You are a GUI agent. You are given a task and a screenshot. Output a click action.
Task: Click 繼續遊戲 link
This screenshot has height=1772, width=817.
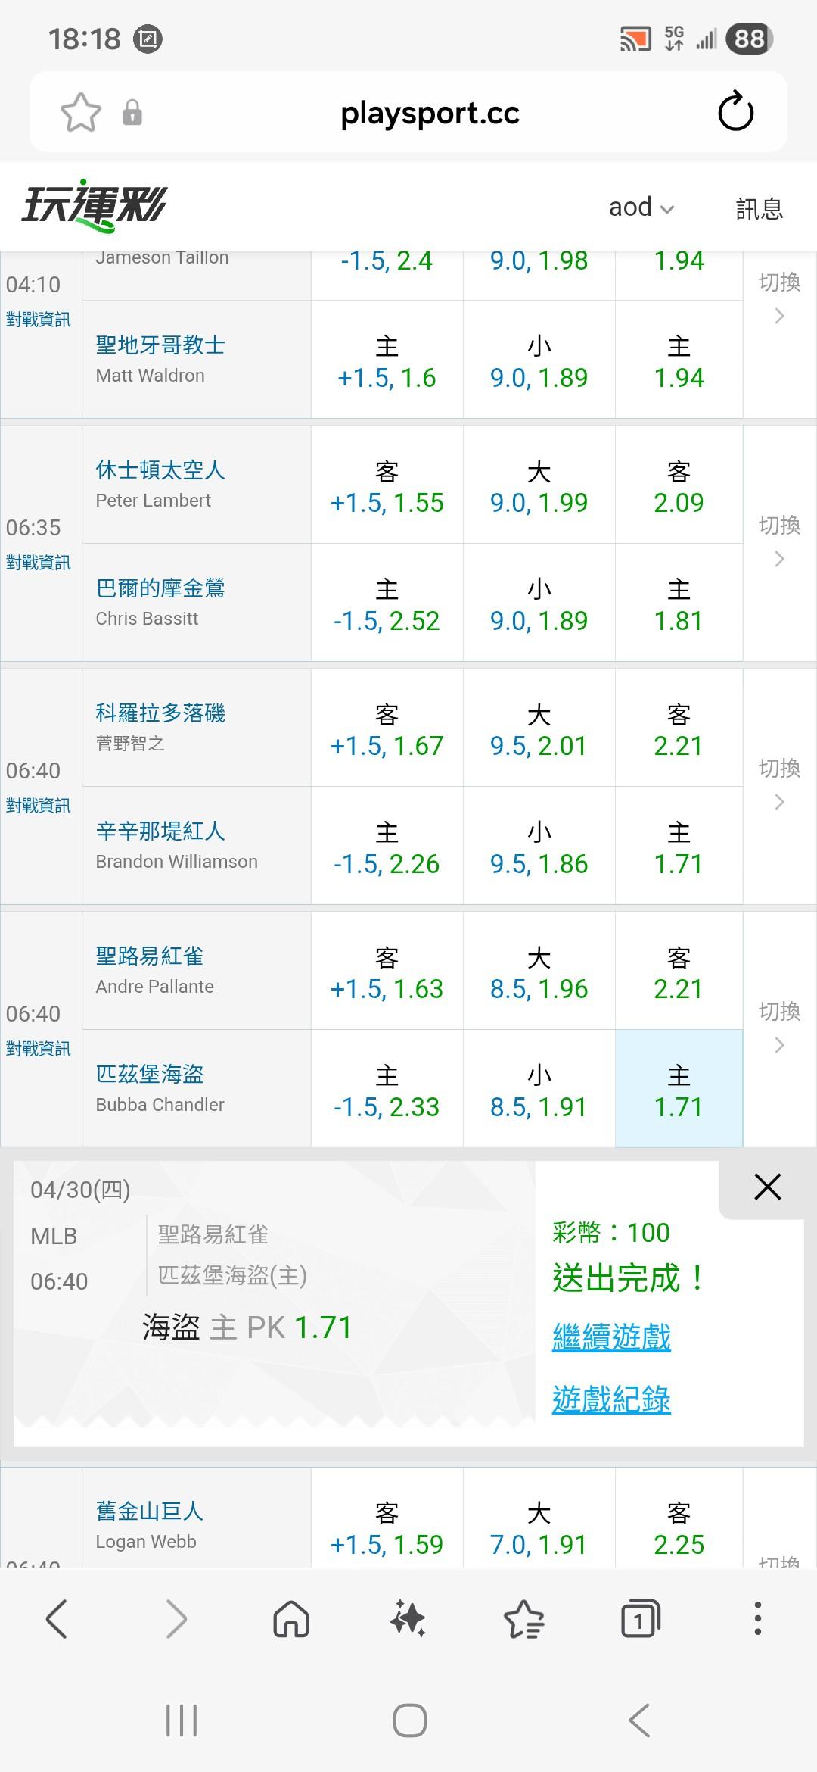[611, 1337]
